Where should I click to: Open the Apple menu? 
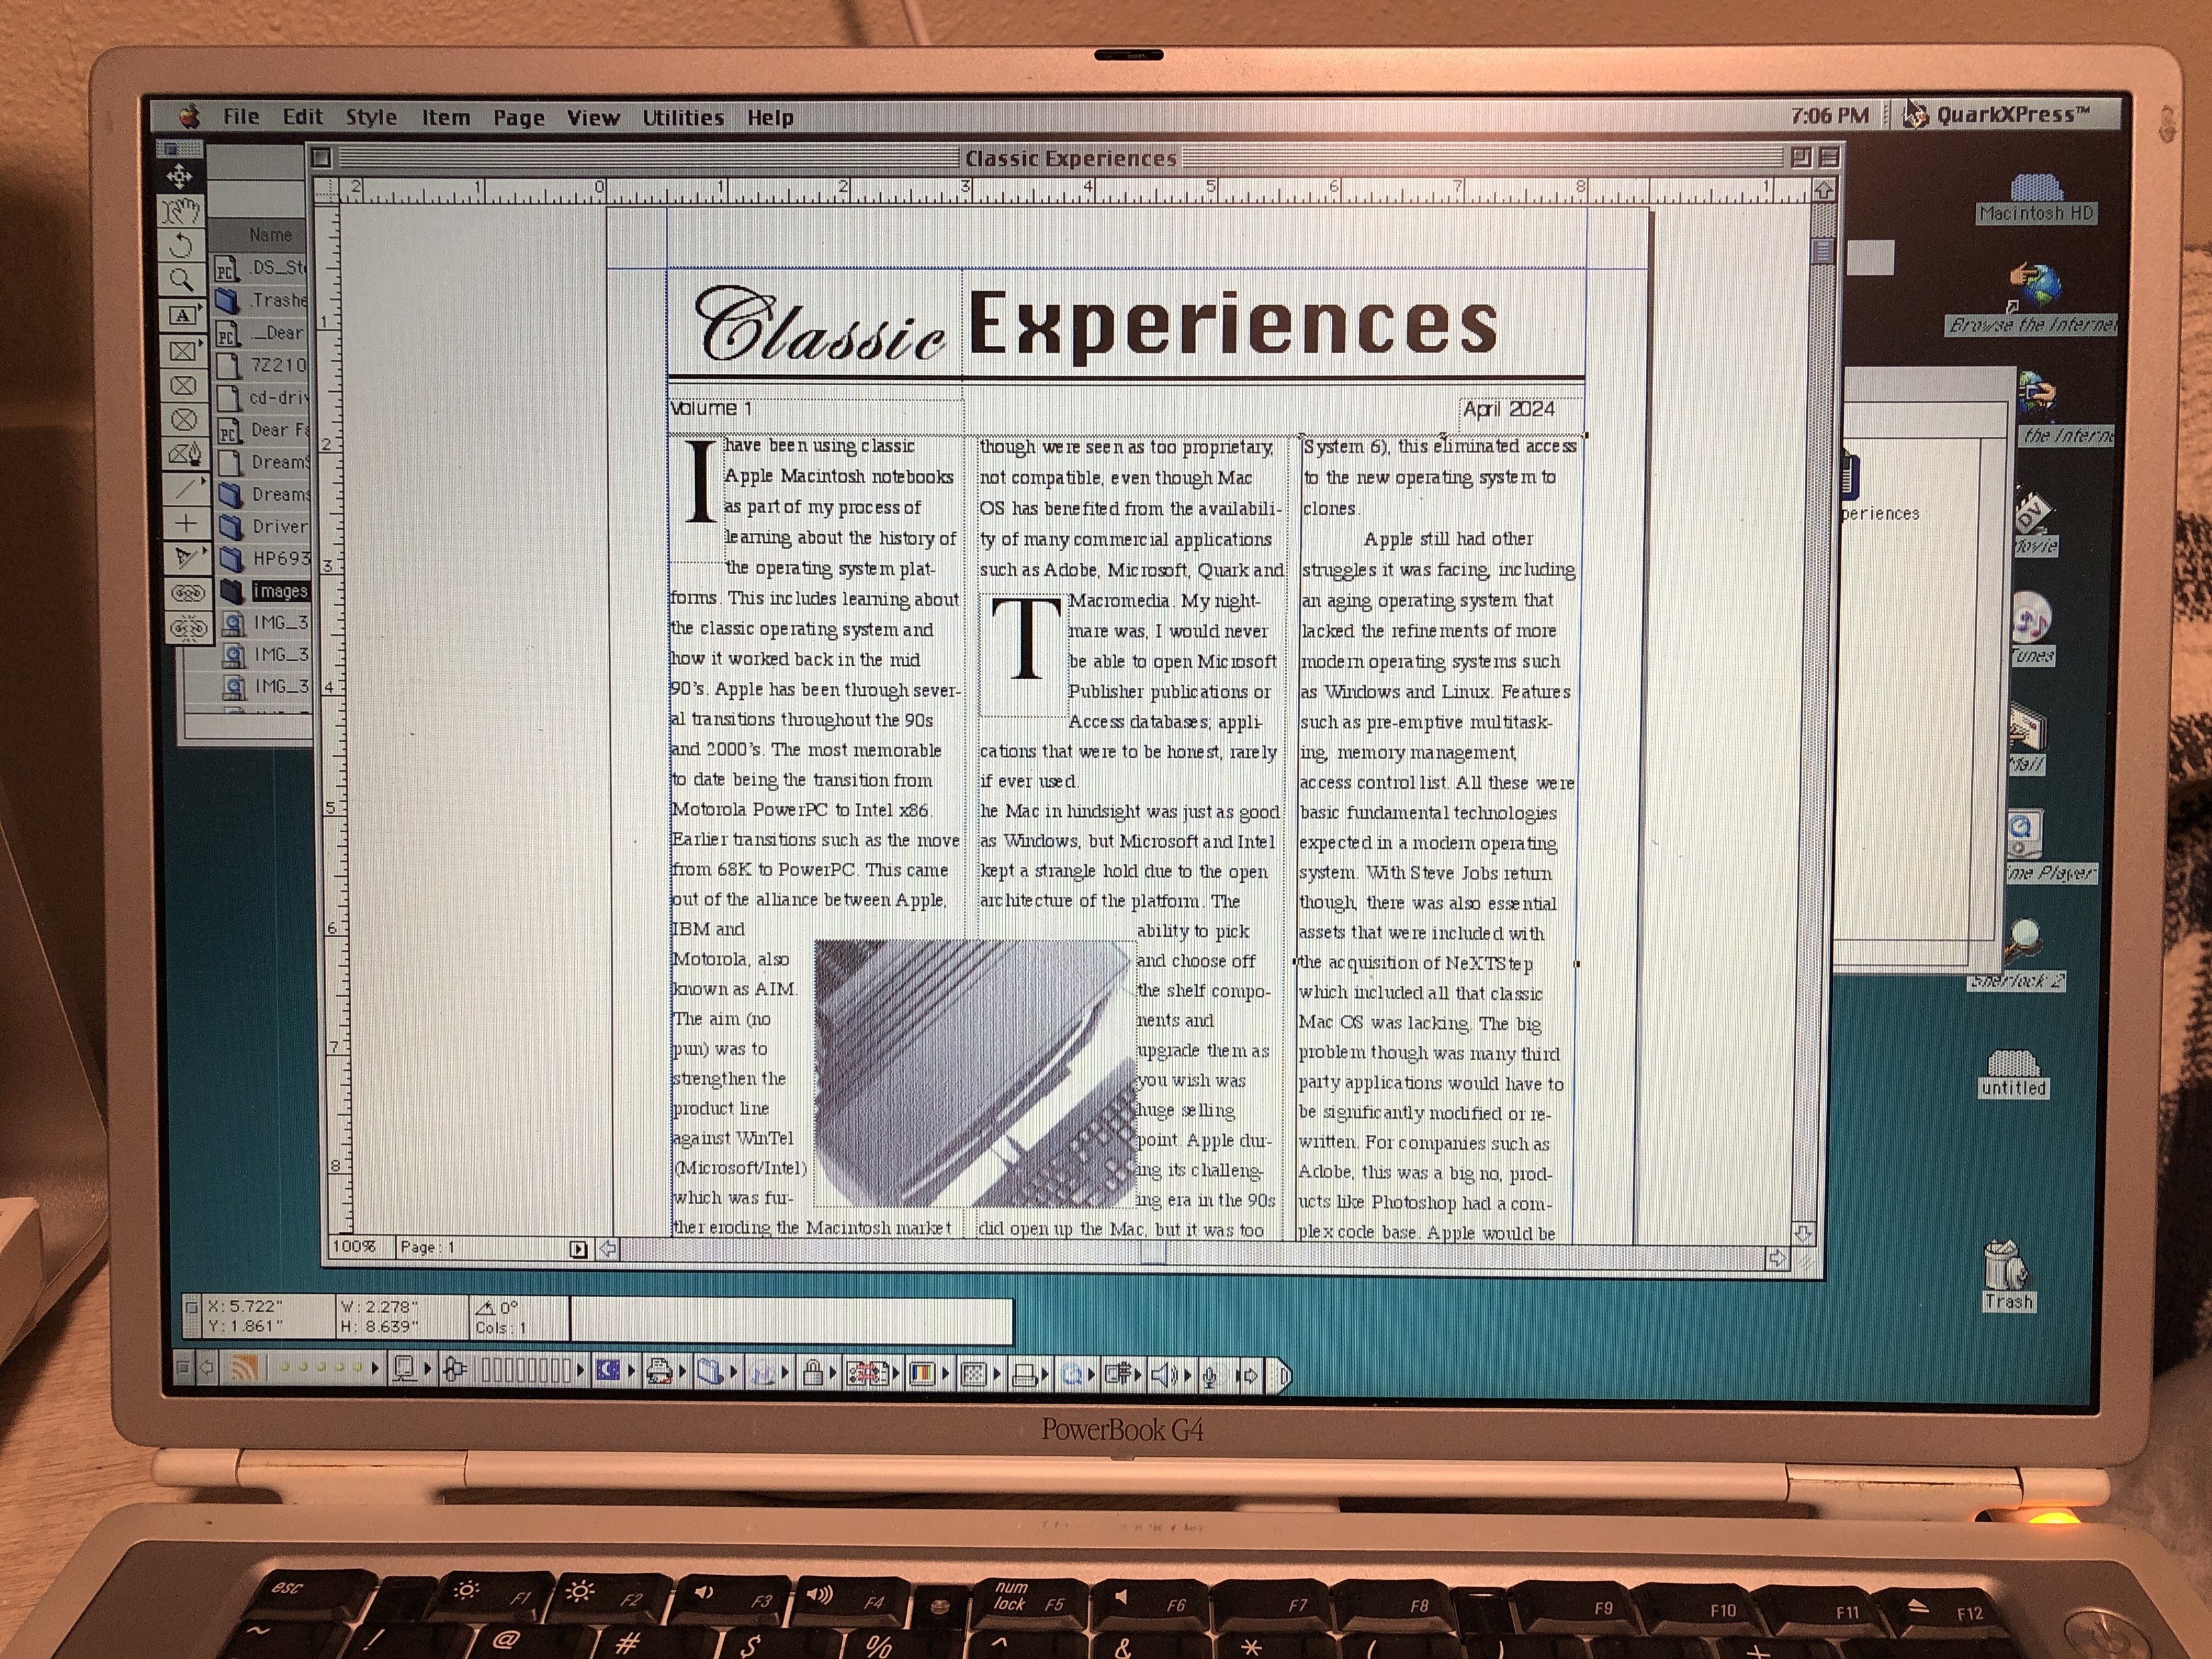pos(188,117)
